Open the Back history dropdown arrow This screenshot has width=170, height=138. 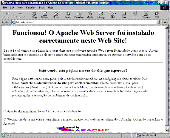pos(13,15)
